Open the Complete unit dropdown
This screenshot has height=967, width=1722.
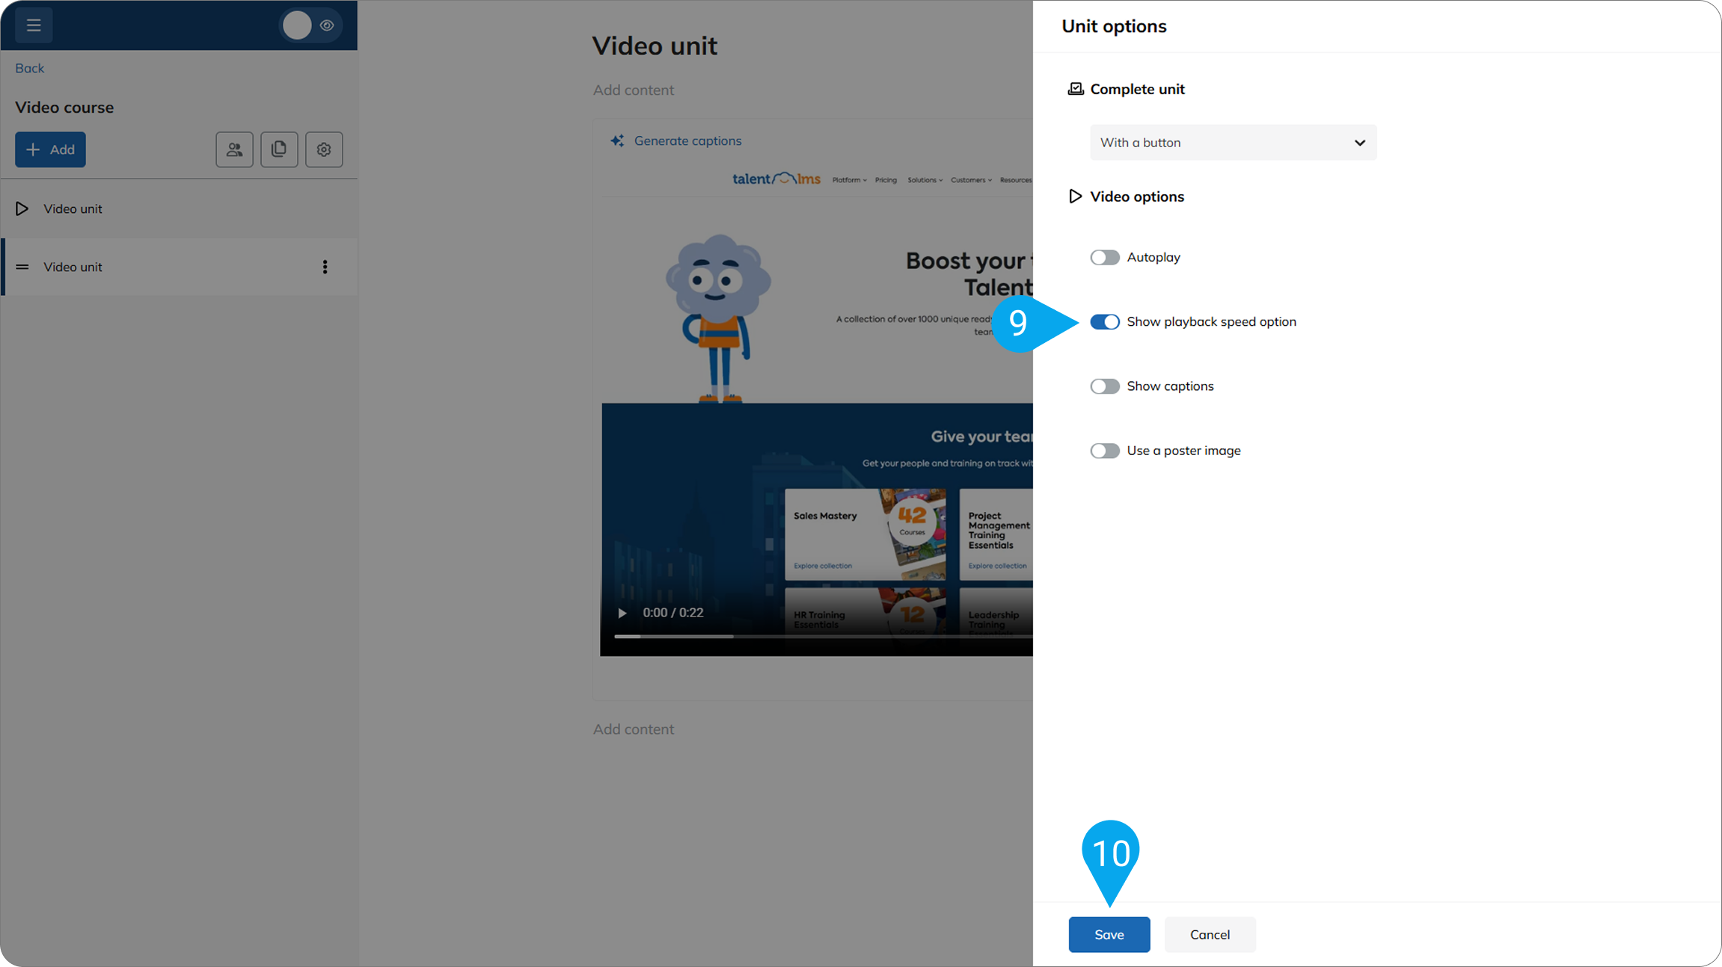[1233, 142]
